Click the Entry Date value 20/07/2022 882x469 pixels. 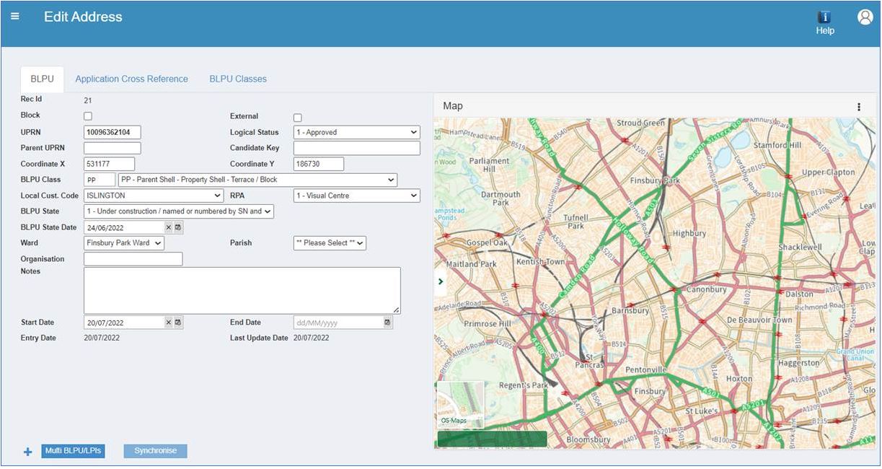[102, 338]
